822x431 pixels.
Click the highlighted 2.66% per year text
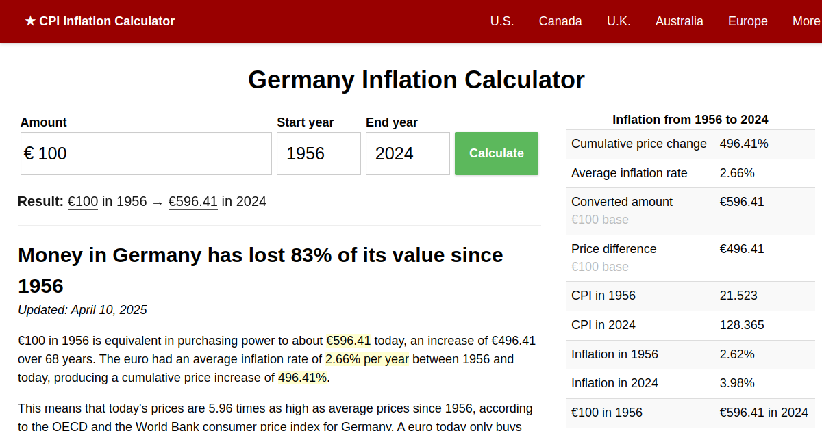(366, 359)
